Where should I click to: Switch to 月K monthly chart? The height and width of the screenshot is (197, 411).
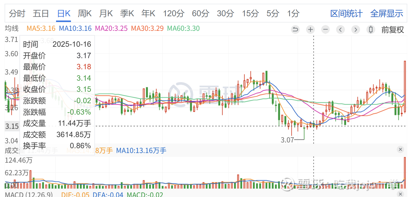tap(106, 13)
